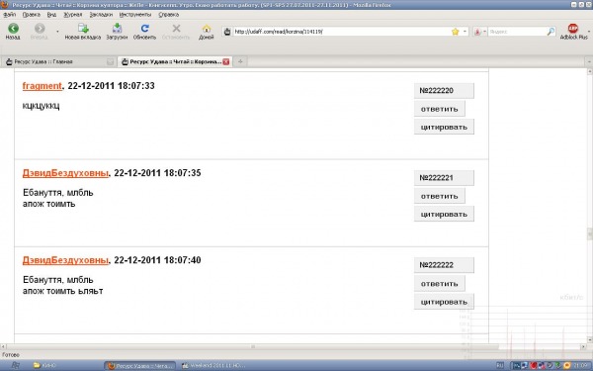Add a new tab with plus button
593x371 pixels.
(240, 61)
